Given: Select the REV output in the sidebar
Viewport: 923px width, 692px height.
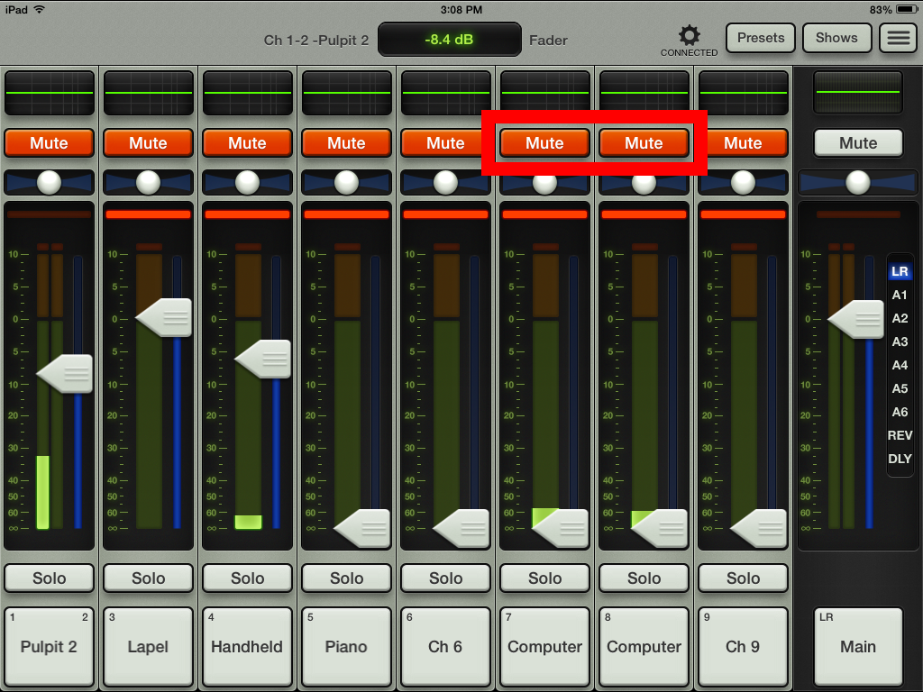Looking at the screenshot, I should [x=900, y=435].
